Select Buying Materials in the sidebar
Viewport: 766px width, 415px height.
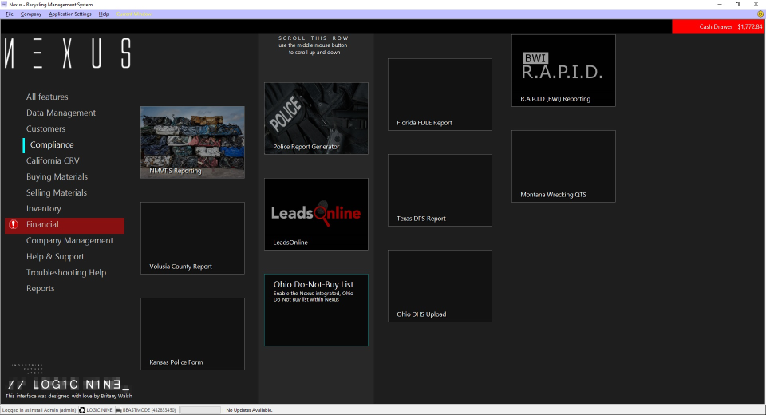pos(57,176)
